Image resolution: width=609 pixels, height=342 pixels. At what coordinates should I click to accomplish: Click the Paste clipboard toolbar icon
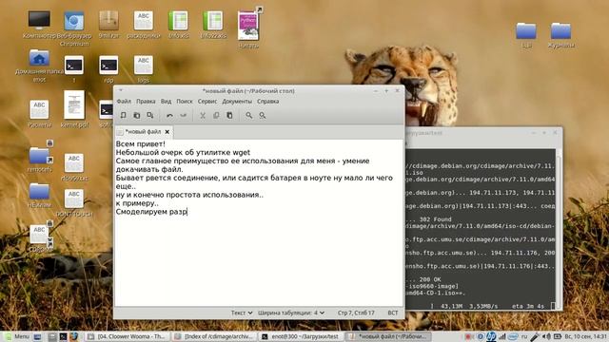(x=229, y=115)
